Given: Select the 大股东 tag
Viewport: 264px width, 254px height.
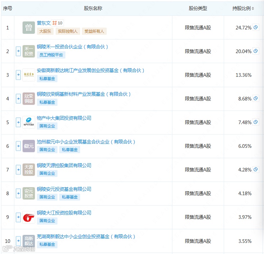Looking at the screenshot, I should pyautogui.click(x=45, y=31).
